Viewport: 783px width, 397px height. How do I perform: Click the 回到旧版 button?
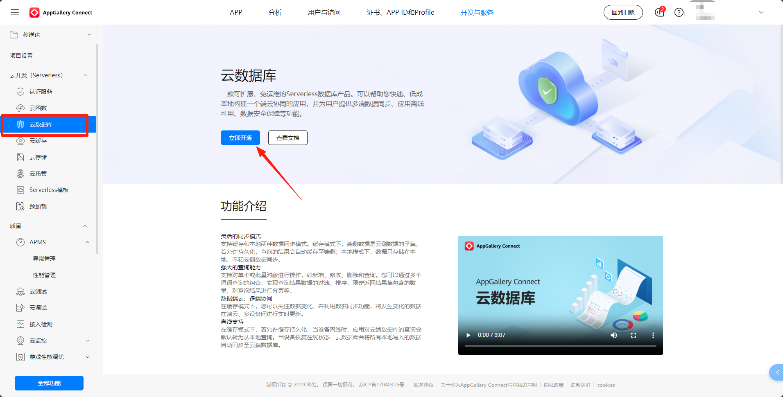(623, 12)
